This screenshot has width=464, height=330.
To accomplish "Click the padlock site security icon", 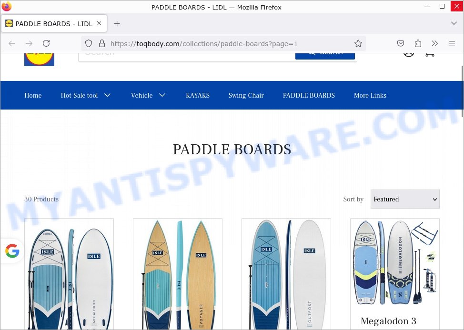I will 102,43.
